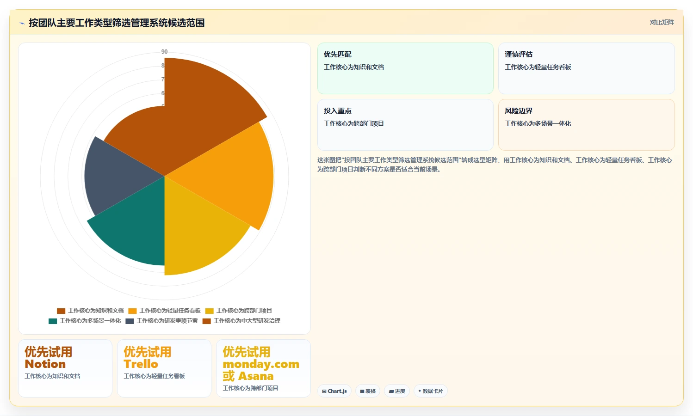Toggle legend swatch for 工作核心为跨部门项目

click(x=210, y=311)
